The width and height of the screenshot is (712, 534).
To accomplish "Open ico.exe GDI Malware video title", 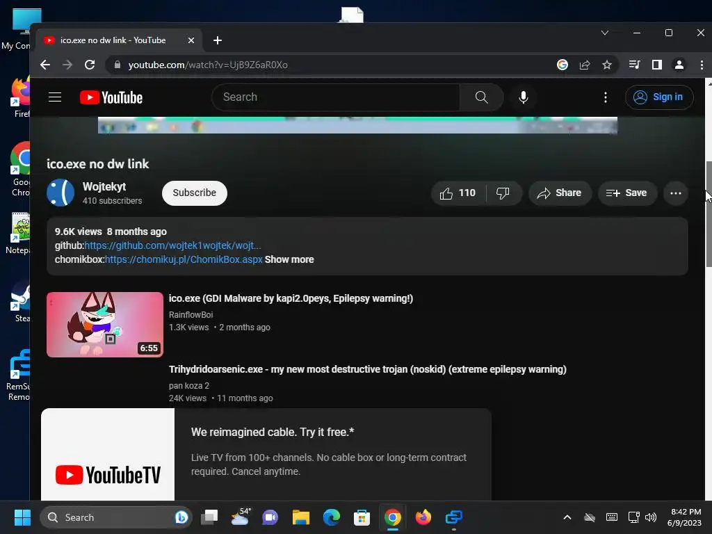I will [x=291, y=298].
